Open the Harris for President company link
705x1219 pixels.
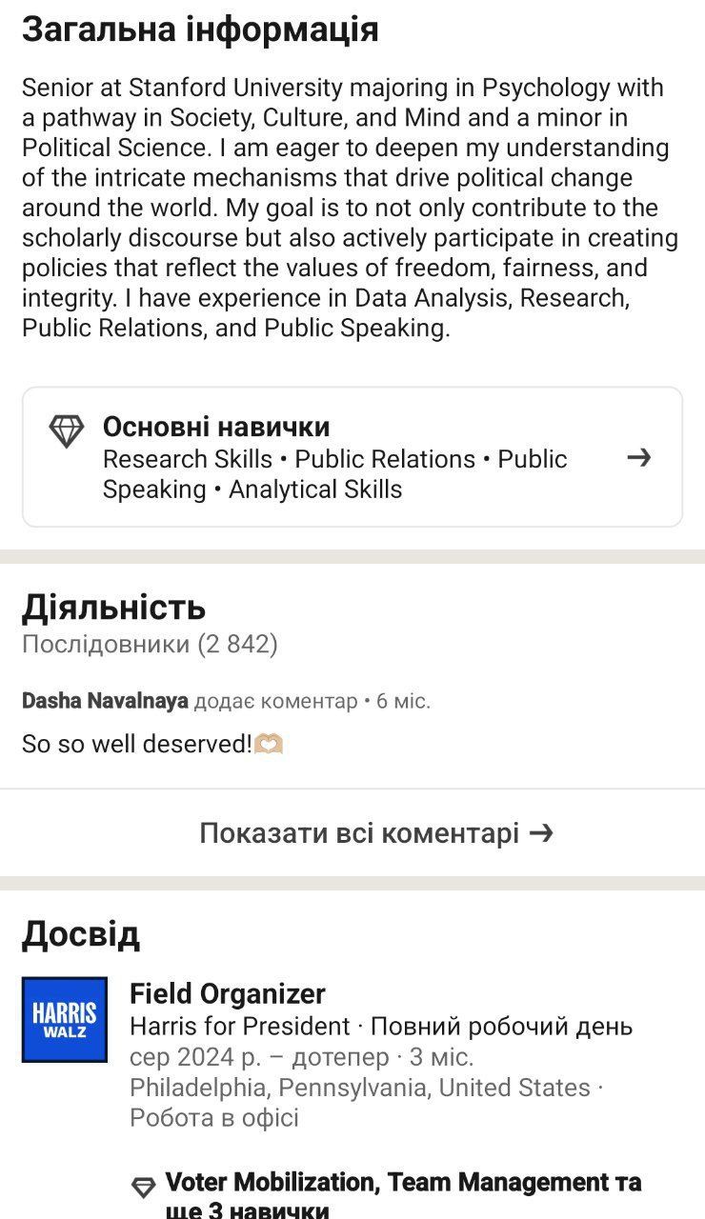coord(240,1027)
